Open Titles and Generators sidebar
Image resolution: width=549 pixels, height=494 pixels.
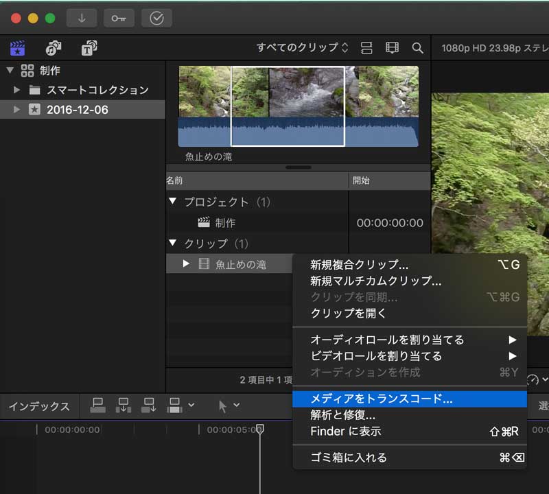[x=89, y=48]
